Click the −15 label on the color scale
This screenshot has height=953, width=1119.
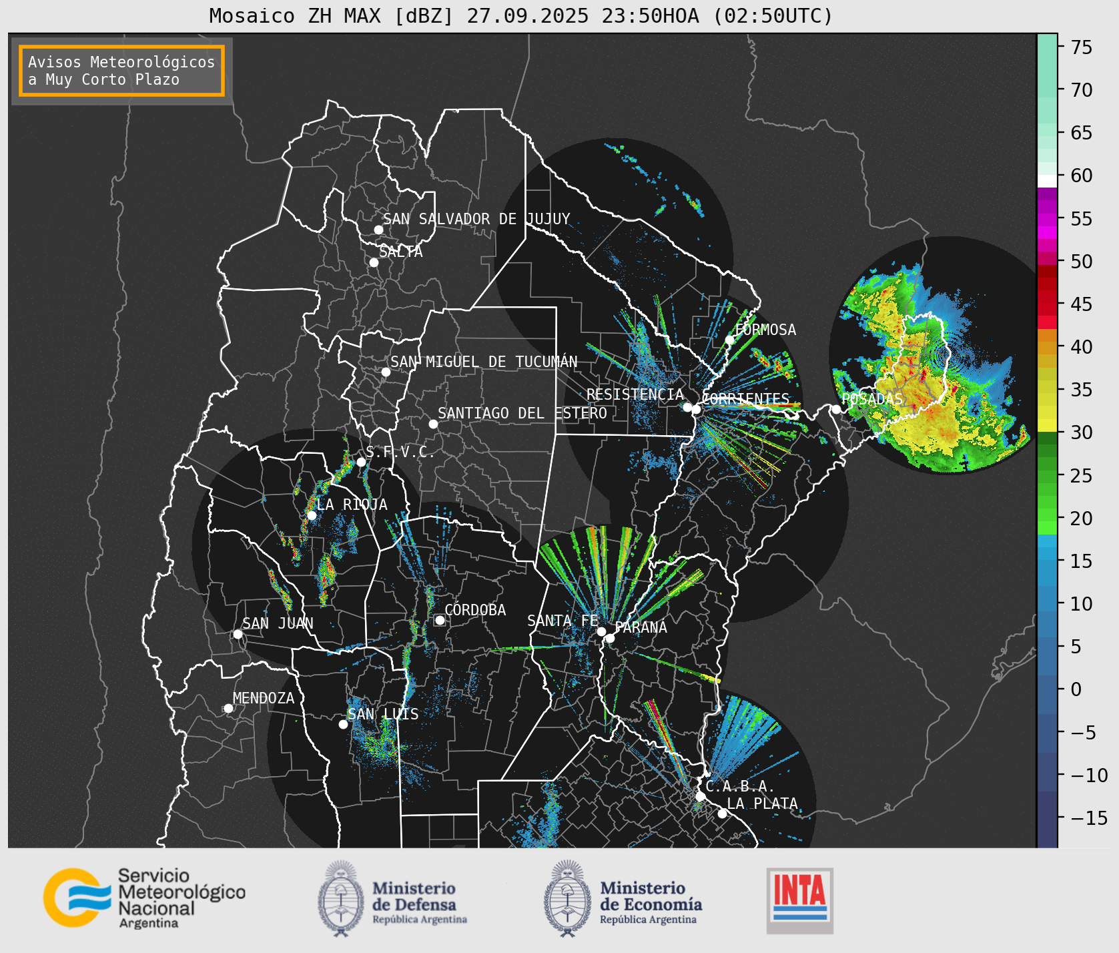click(x=1089, y=818)
